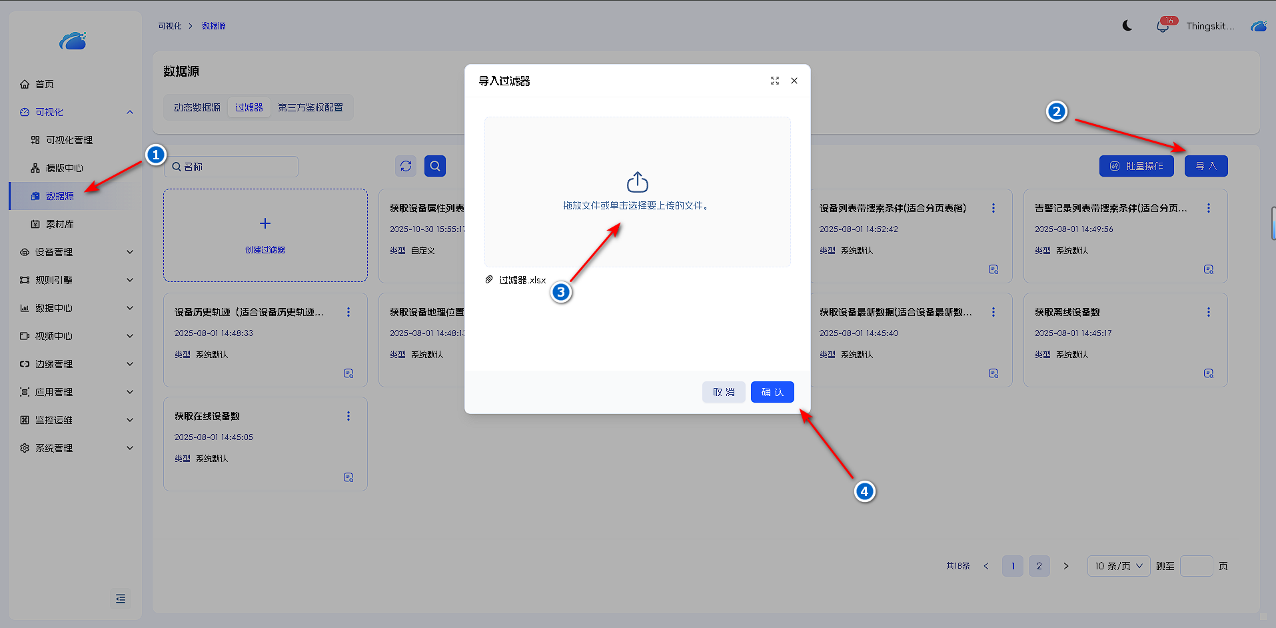Collapse the sidebar with the bottom menu icon
Screen dimensions: 1276x628
pyautogui.click(x=121, y=599)
